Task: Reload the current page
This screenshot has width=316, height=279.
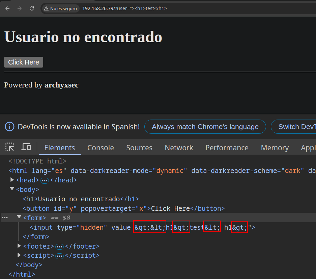Action: coord(32,8)
